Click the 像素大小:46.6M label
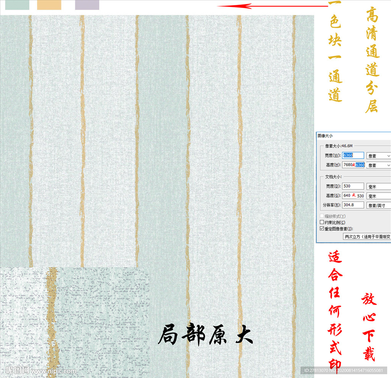The width and height of the screenshot is (391, 378). (339, 146)
